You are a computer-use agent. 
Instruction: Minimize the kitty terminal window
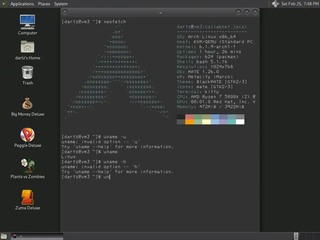pos(238,12)
